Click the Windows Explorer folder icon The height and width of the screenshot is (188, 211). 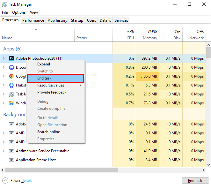coord(11,103)
